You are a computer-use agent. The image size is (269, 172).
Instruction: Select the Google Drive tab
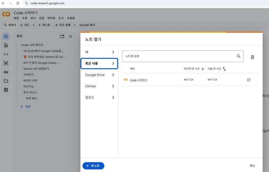point(99,75)
